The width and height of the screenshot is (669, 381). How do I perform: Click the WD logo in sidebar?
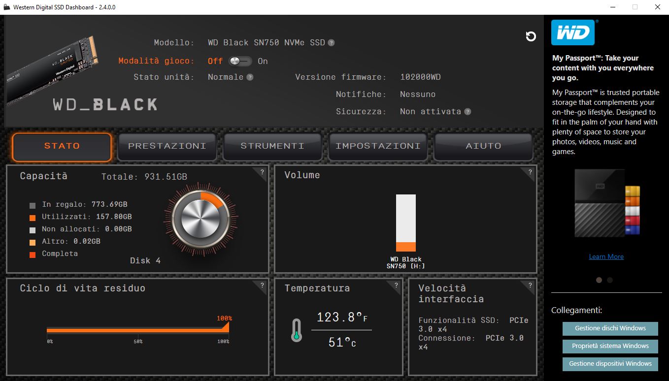point(573,32)
